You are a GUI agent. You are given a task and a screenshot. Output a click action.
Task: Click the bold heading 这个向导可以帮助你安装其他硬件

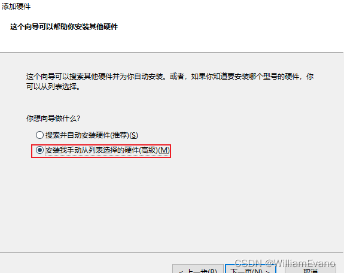tap(64, 27)
